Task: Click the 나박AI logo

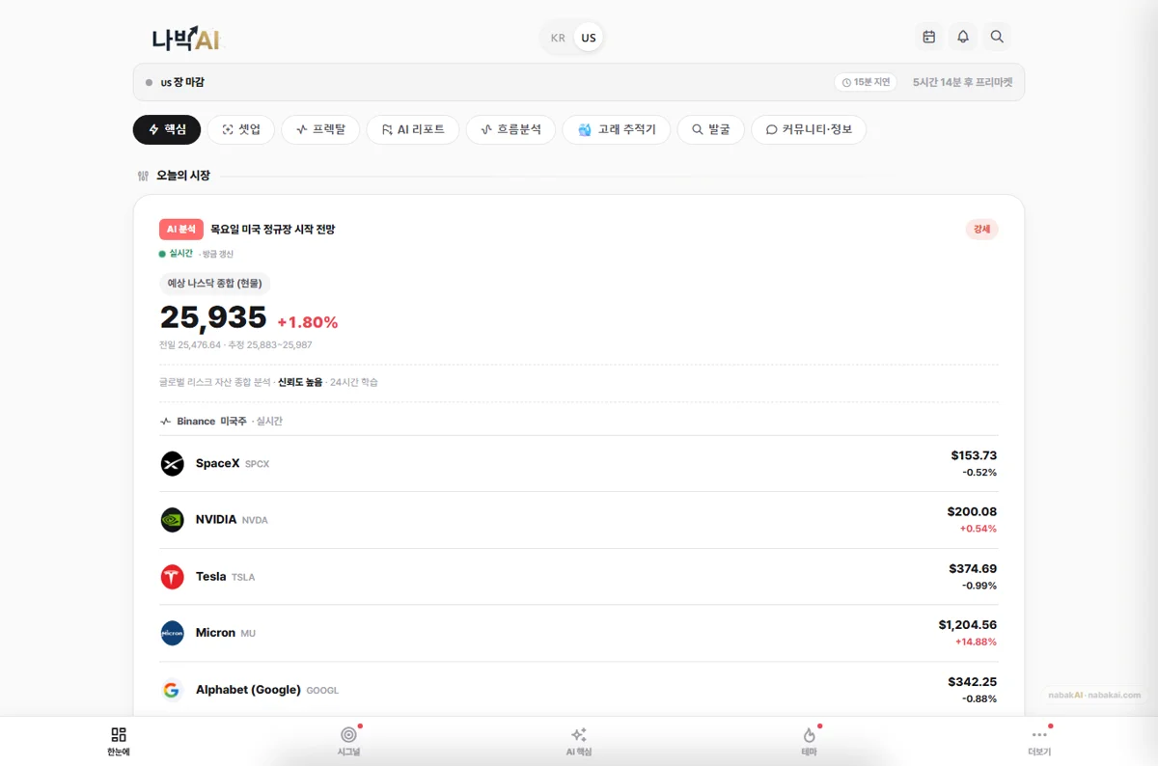Action: pyautogui.click(x=186, y=39)
